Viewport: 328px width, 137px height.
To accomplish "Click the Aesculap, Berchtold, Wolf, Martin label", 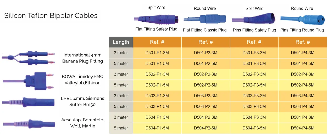I will [83, 123].
